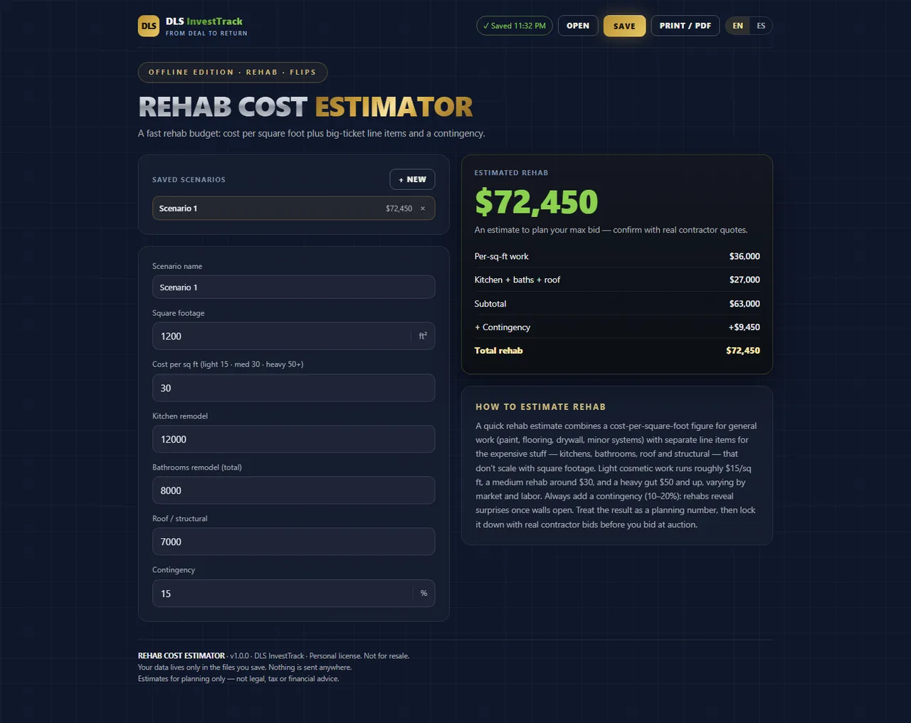Focus the Scenario name input field
Viewport: 911px width, 723px height.
tap(293, 287)
